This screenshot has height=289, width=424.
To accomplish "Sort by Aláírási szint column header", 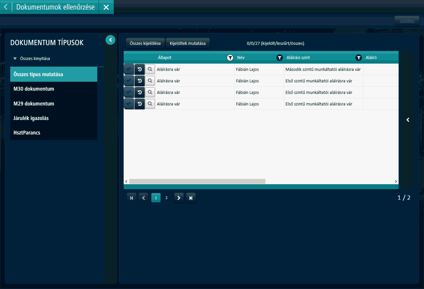I will 298,58.
